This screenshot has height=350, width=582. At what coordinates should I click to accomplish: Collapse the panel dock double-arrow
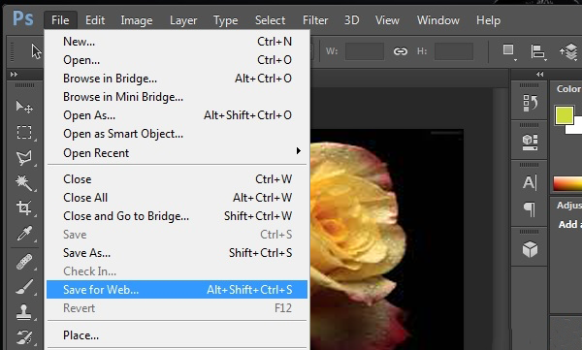click(x=539, y=75)
